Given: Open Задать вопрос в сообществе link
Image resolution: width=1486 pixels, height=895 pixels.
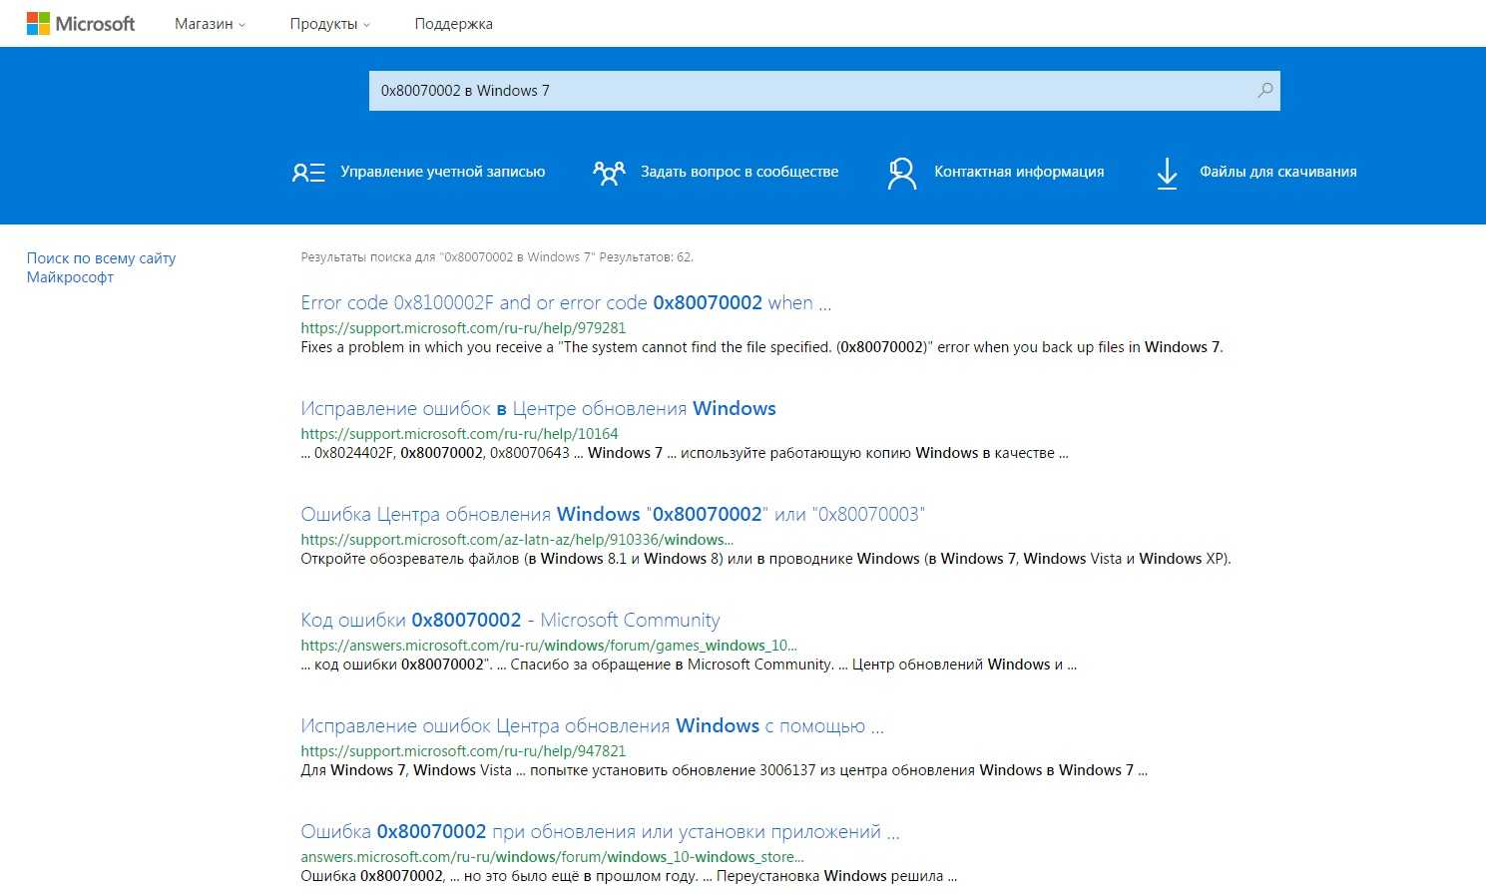Looking at the screenshot, I should tap(740, 172).
